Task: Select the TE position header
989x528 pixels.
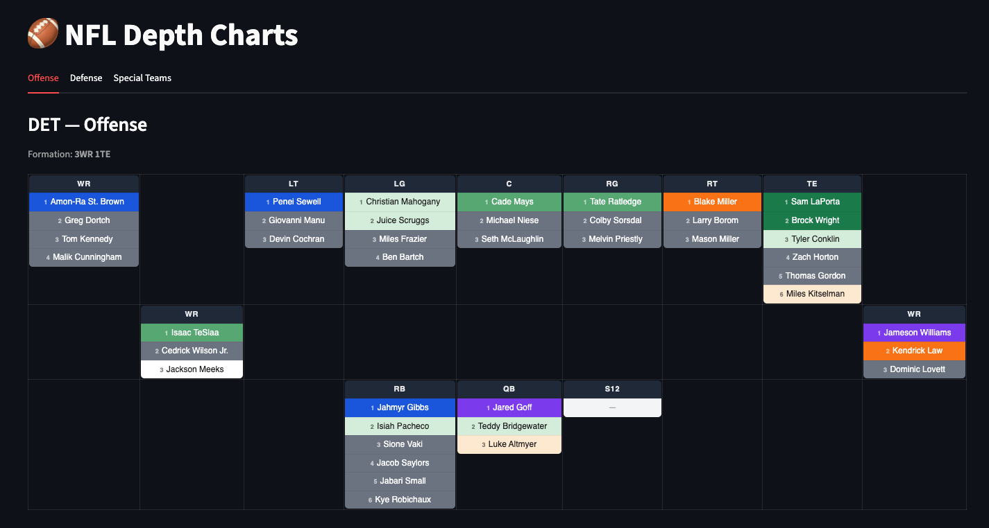Action: pos(812,184)
